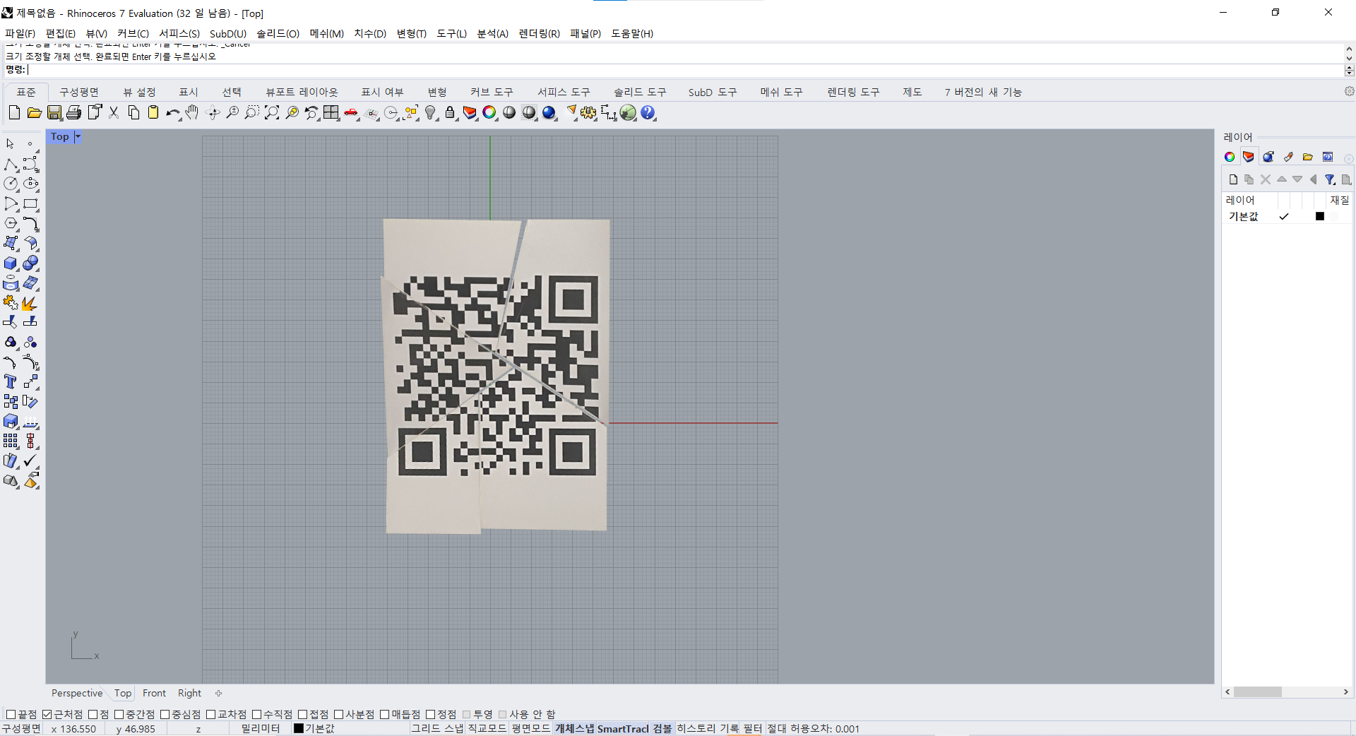This screenshot has width=1356, height=736.
Task: Click the Check objects checkmark icon
Action: click(30, 461)
